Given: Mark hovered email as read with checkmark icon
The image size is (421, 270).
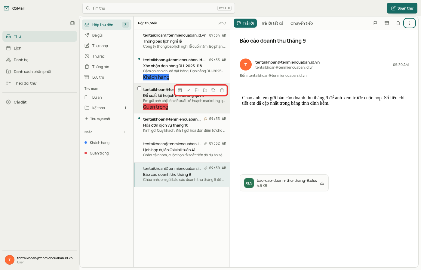Looking at the screenshot, I should 188,90.
